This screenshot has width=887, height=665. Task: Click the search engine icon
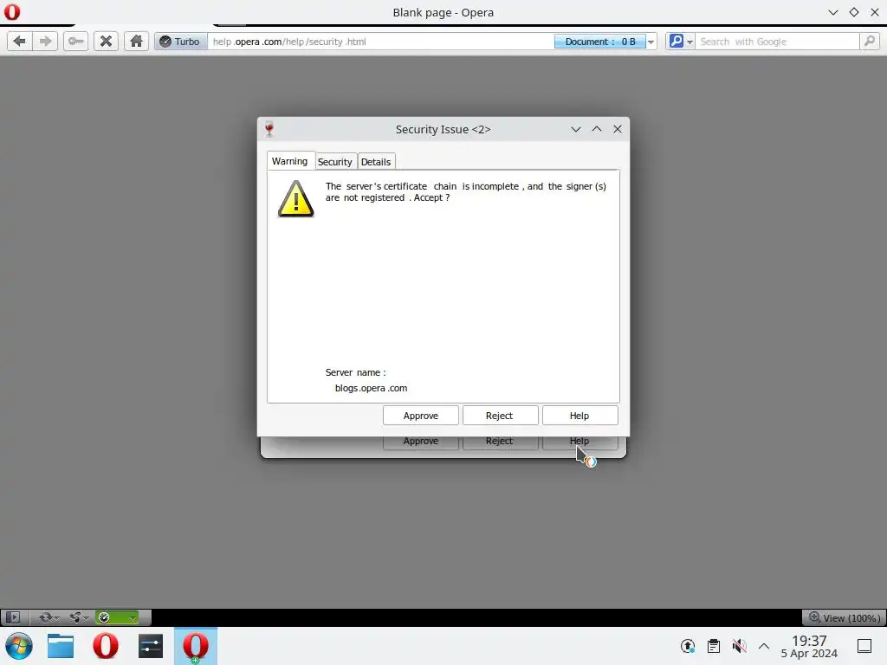[676, 42]
